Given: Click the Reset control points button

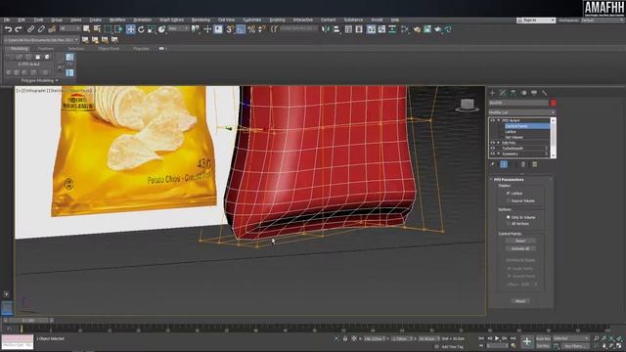Looking at the screenshot, I should pyautogui.click(x=520, y=241).
